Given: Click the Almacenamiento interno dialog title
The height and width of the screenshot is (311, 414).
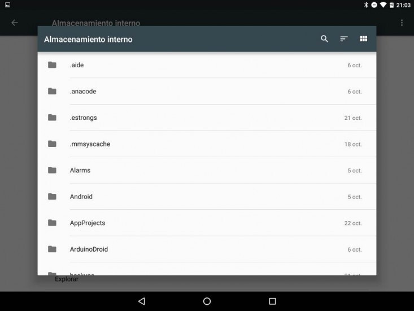Looking at the screenshot, I should click(x=88, y=40).
